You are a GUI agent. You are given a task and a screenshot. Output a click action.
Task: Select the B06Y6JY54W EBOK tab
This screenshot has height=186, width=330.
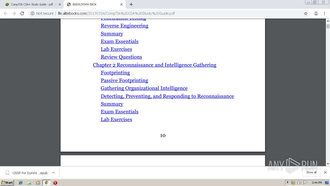pos(95,4)
